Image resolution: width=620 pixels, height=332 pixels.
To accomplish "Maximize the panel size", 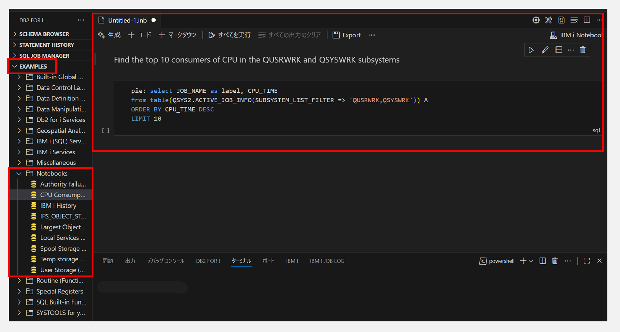I will 587,261.
